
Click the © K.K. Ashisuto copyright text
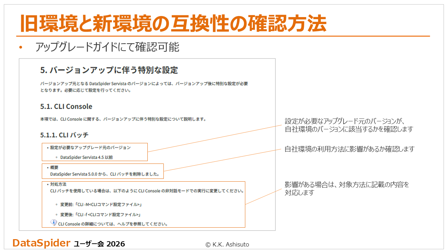(x=227, y=244)
